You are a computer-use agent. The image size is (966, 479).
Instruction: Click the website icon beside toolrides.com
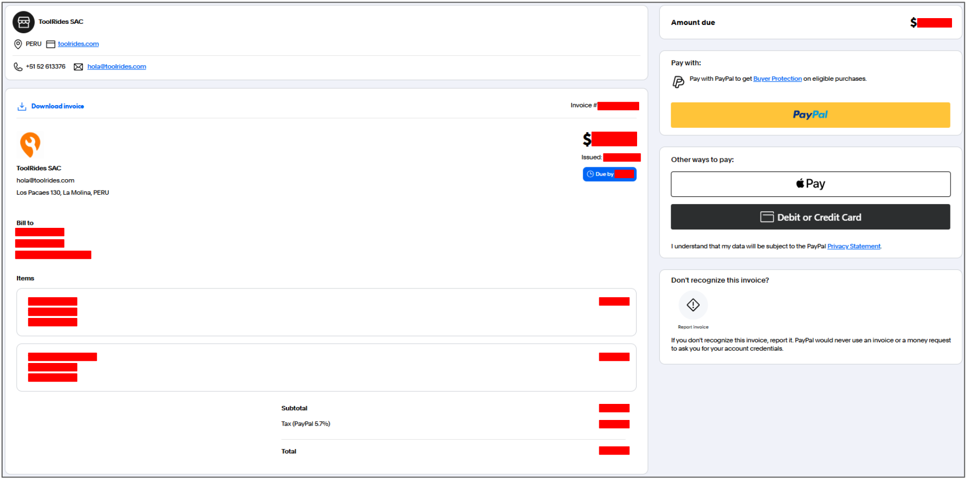pyautogui.click(x=51, y=44)
